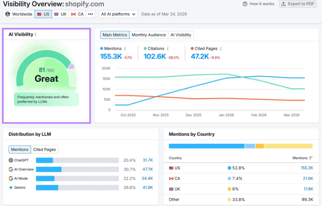322x206 pixels.
Task: Click the Google AI Overview logo
Action: pos(11,169)
